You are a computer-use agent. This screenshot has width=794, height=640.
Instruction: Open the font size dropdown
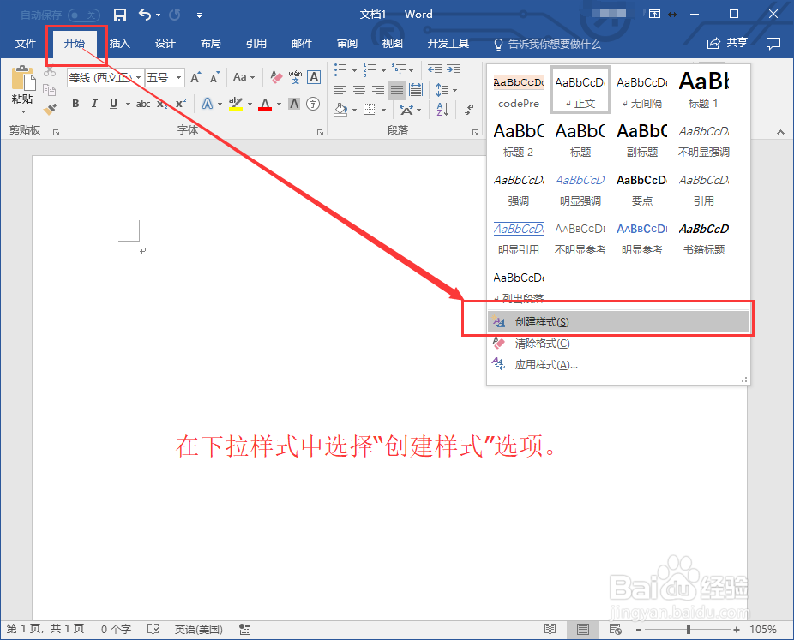(178, 77)
